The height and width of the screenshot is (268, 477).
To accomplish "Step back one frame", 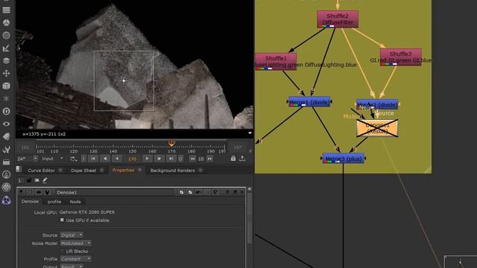I will pos(117,159).
